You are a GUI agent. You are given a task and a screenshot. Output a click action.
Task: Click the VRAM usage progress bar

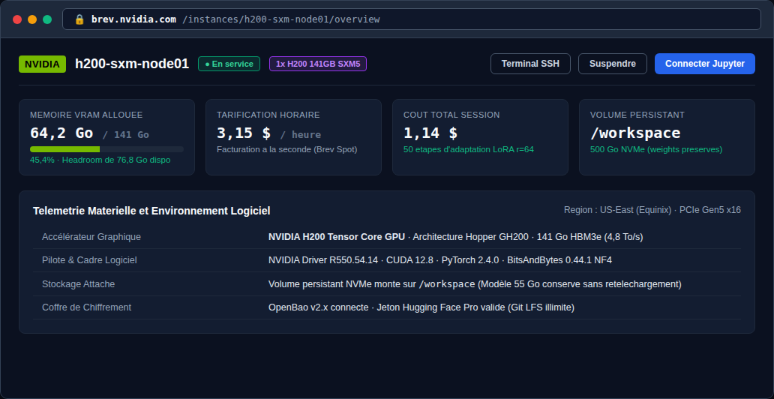(106, 149)
